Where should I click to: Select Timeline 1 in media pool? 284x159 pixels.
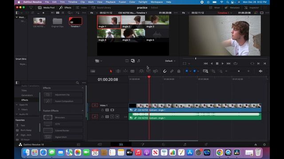(x=75, y=23)
